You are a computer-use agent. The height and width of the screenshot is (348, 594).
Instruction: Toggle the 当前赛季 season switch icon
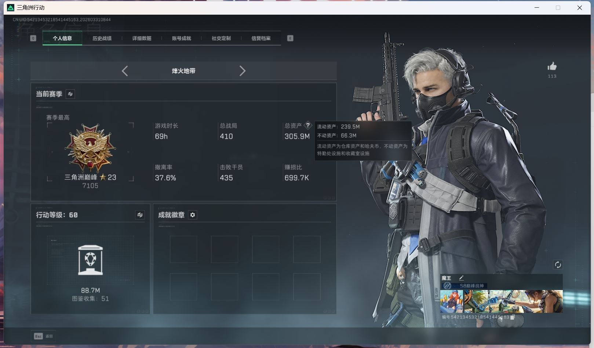[70, 94]
